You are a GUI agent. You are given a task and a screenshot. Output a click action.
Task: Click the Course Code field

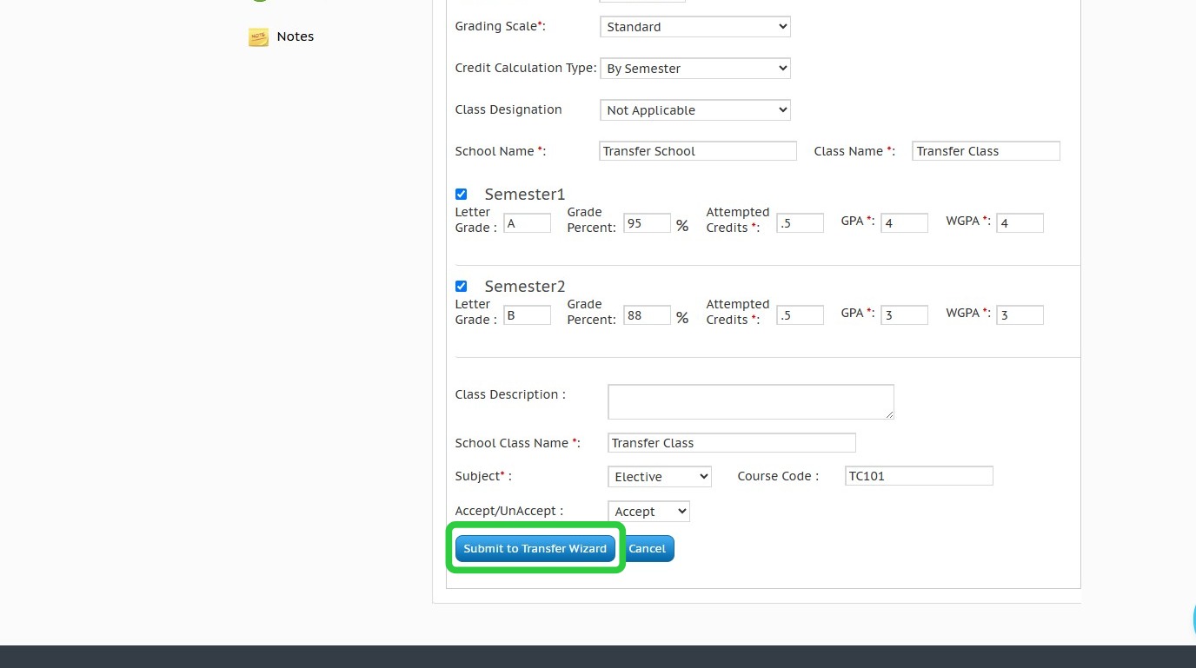click(x=919, y=476)
